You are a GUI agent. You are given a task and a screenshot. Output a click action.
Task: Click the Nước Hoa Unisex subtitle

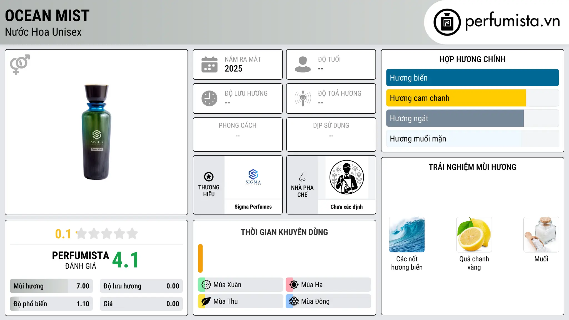point(43,32)
